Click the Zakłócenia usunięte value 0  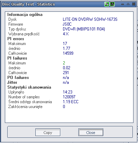point(64,107)
